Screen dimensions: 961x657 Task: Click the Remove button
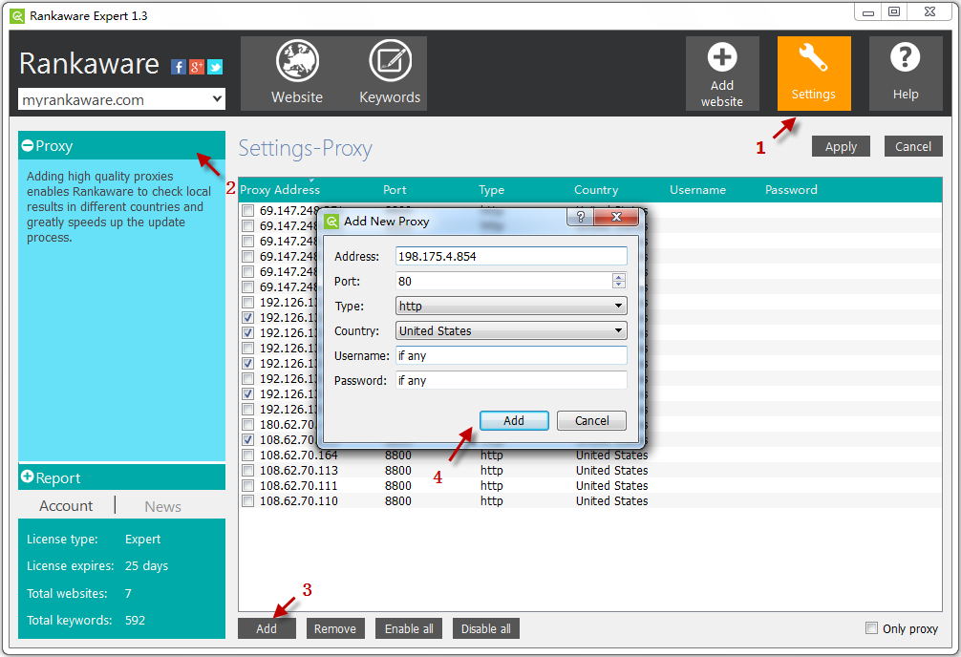point(335,628)
